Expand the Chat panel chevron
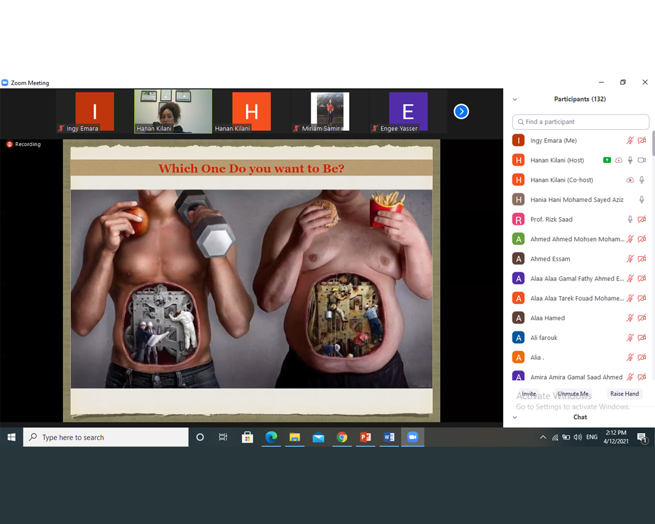Screen dimensions: 655x524 click(x=515, y=417)
